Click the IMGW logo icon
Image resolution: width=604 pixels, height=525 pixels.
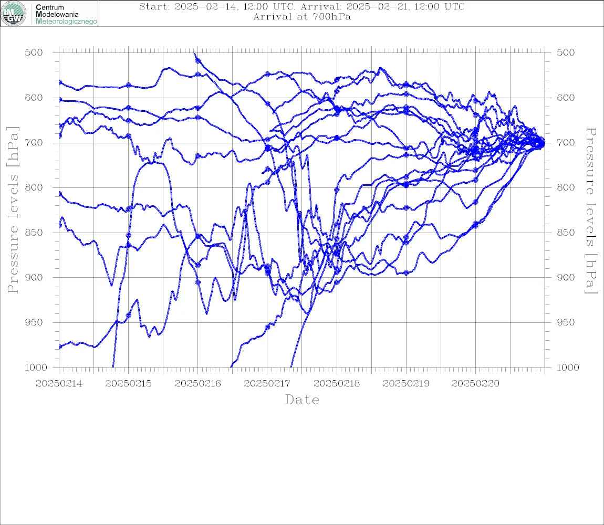14,14
